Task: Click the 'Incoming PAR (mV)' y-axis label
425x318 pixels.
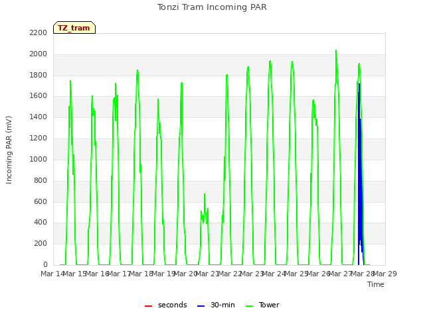Action: pyautogui.click(x=9, y=150)
